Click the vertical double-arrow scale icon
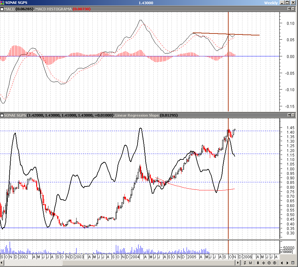 [x=258, y=263]
